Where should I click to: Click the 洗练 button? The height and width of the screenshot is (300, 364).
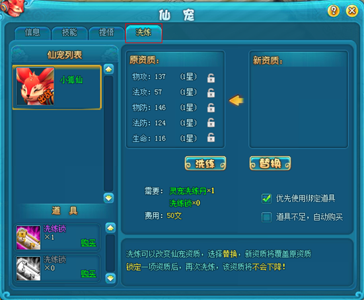point(205,163)
